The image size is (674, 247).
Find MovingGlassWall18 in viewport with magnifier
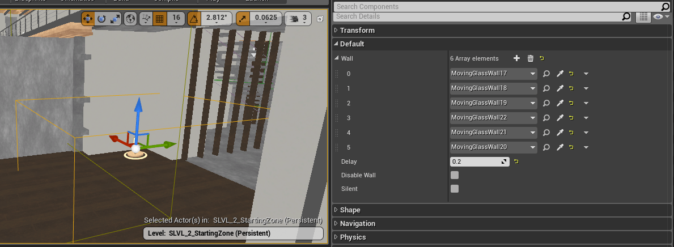click(x=546, y=88)
